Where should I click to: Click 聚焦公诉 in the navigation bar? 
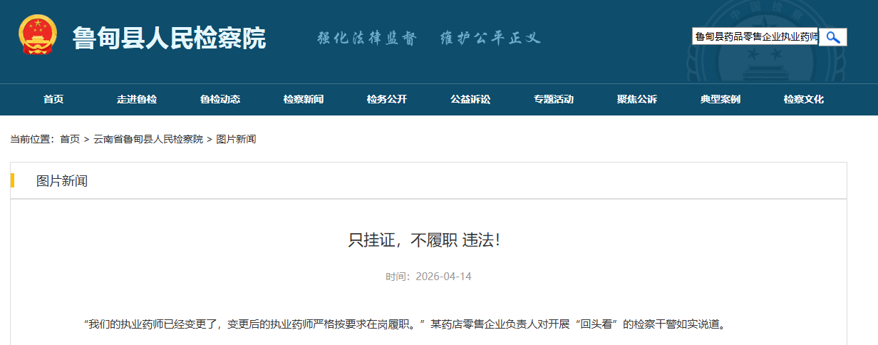pos(637,100)
